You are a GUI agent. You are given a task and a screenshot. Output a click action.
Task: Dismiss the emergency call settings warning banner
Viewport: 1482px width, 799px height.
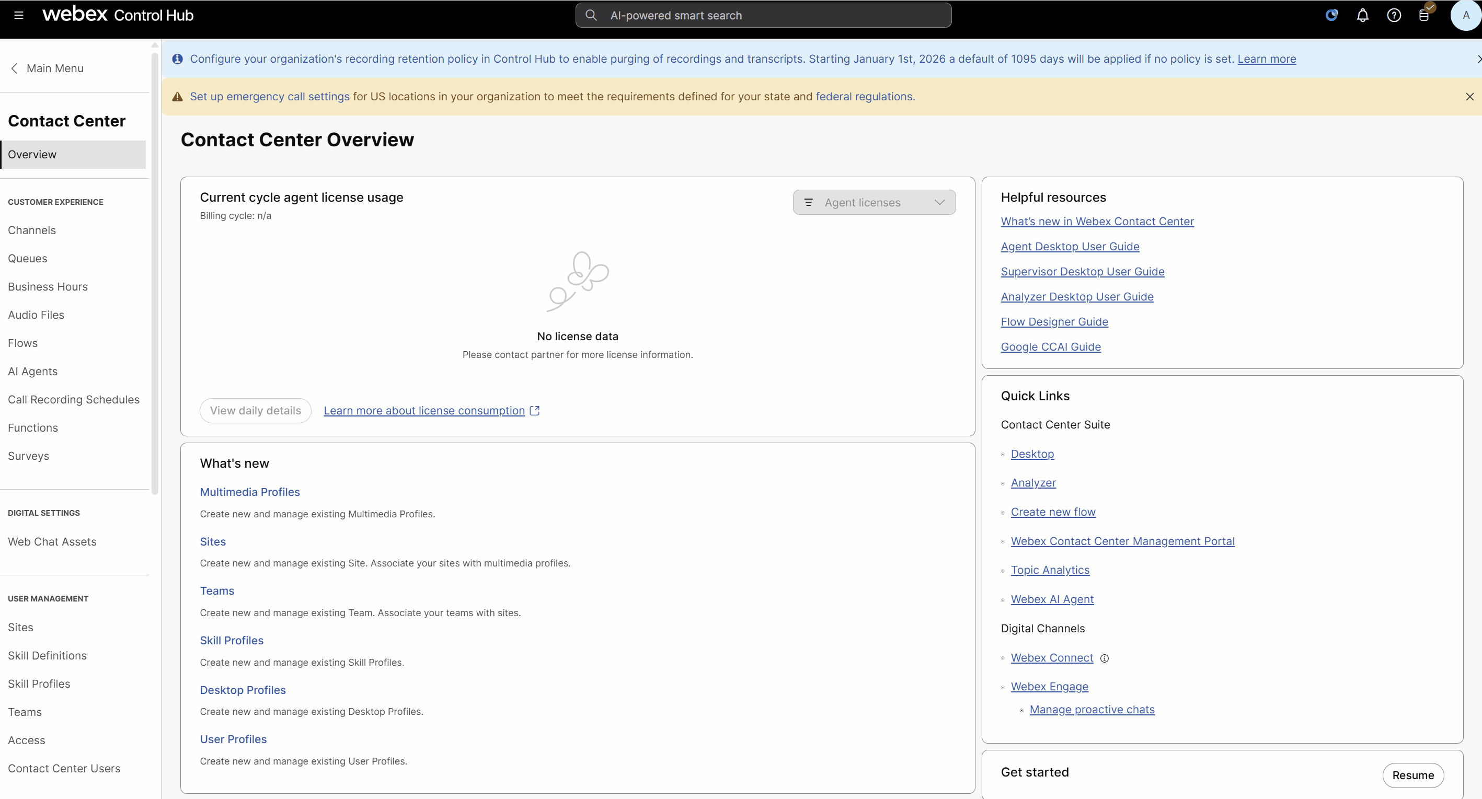1469,97
